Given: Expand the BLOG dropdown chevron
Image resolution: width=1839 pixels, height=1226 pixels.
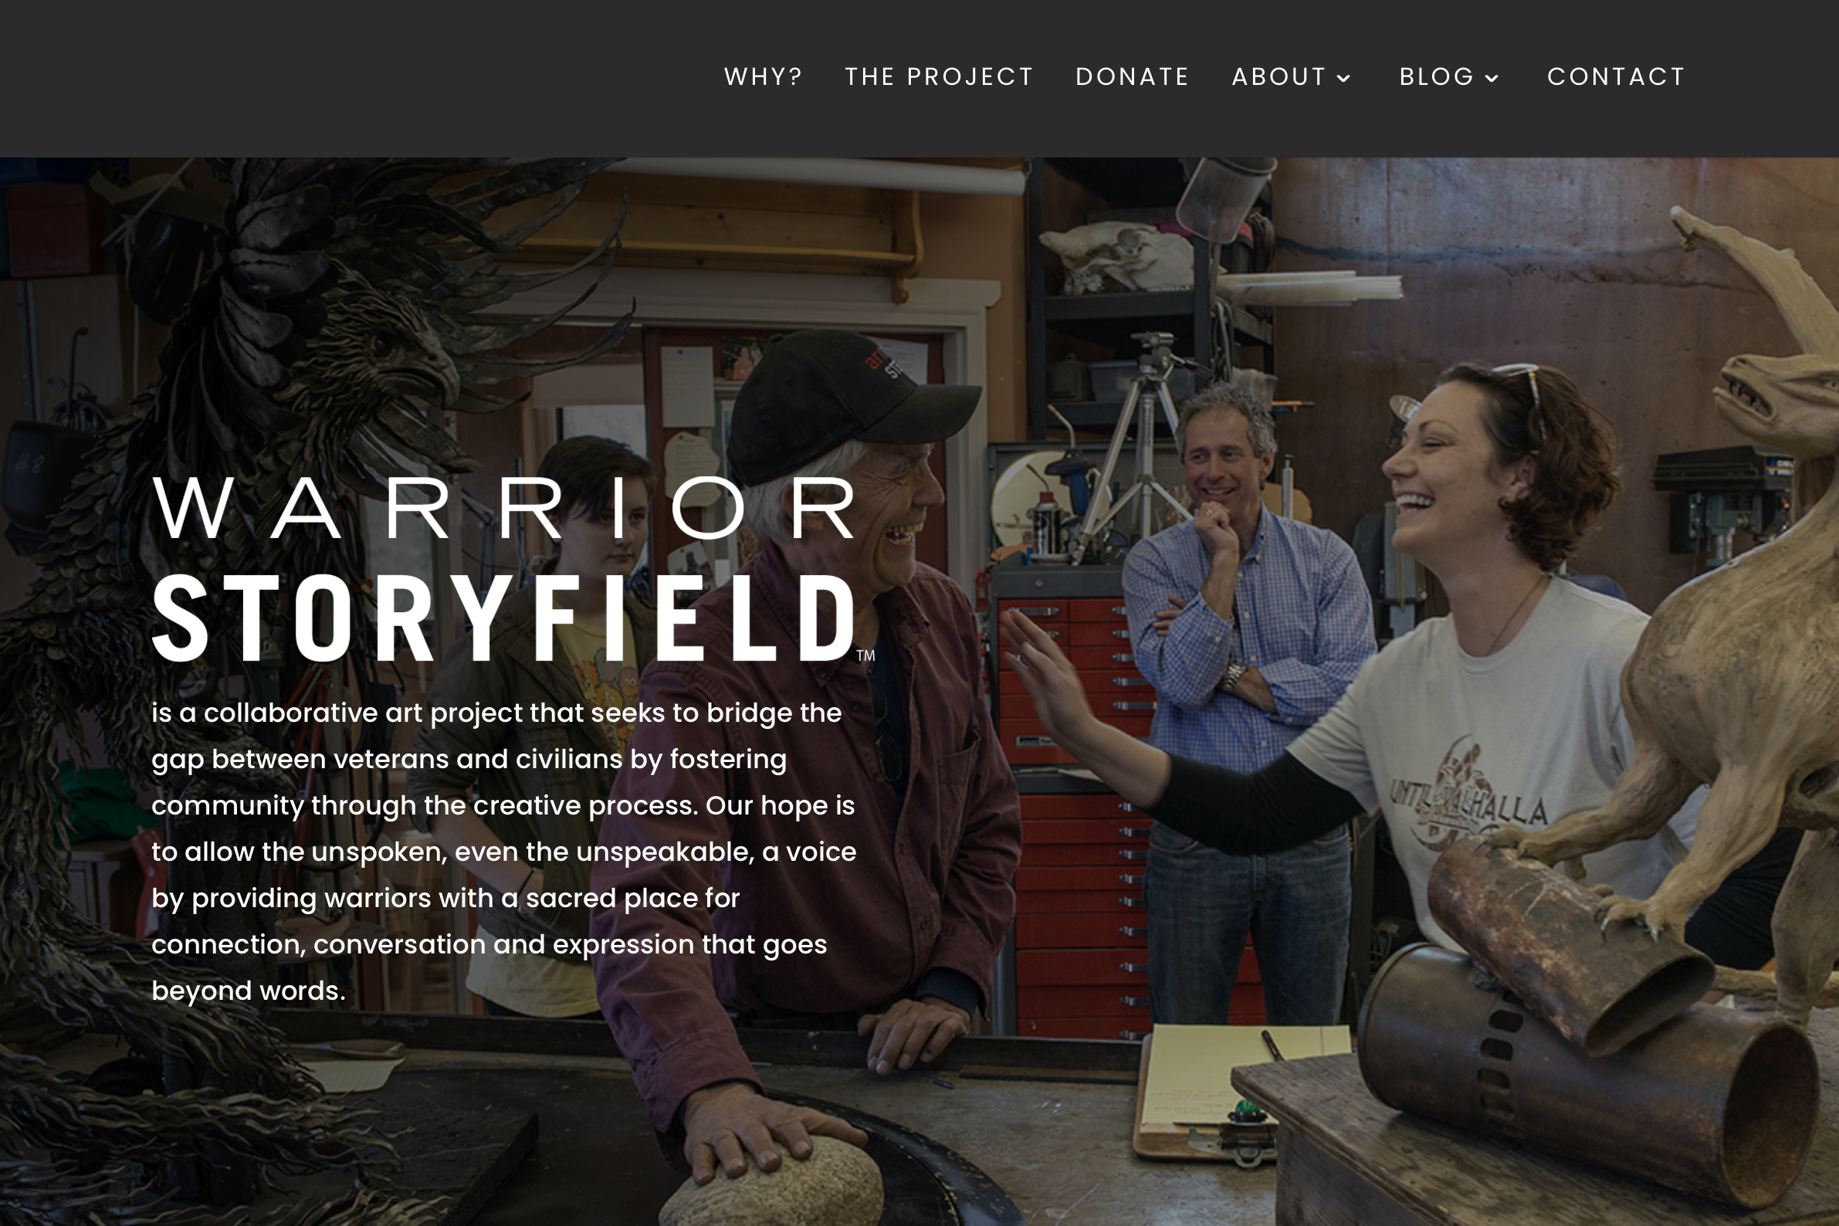Looking at the screenshot, I should 1492,77.
